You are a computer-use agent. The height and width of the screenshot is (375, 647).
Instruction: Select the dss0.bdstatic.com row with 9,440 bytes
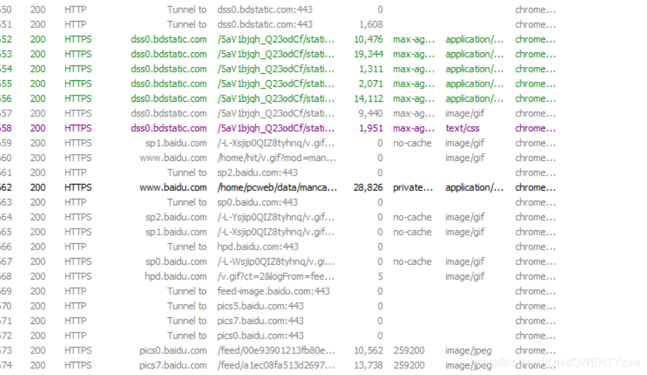277,114
